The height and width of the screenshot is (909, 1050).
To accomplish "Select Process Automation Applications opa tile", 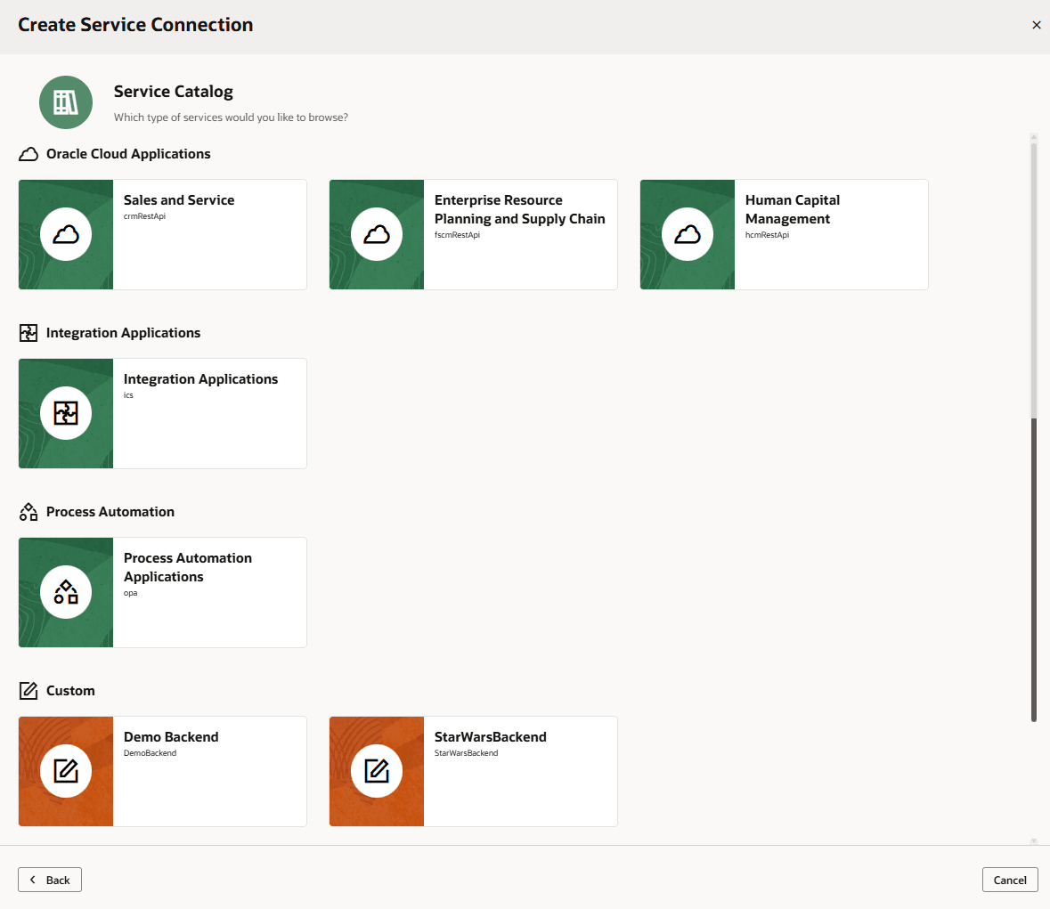I will [209, 592].
